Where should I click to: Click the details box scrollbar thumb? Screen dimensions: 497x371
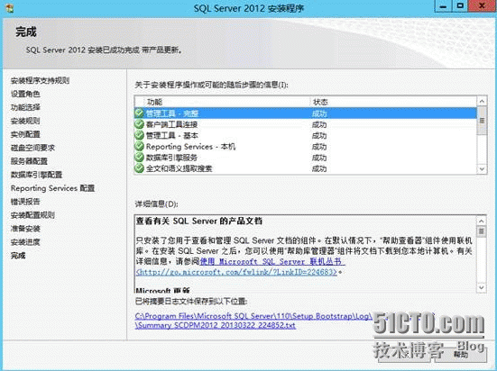[x=481, y=231]
